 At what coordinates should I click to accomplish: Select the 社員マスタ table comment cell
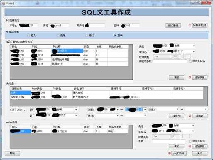click(91, 97)
